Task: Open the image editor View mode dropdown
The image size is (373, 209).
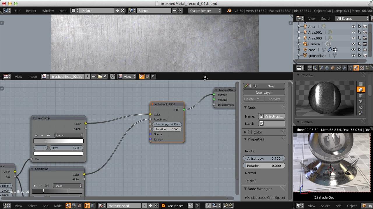Action: 127,76
